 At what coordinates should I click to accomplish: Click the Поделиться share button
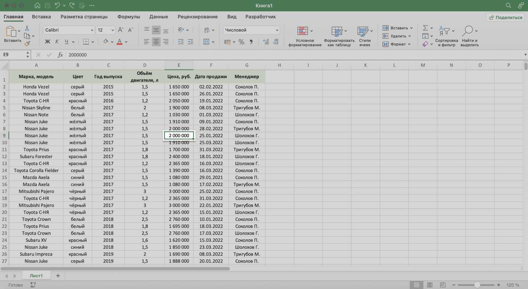pyautogui.click(x=505, y=17)
